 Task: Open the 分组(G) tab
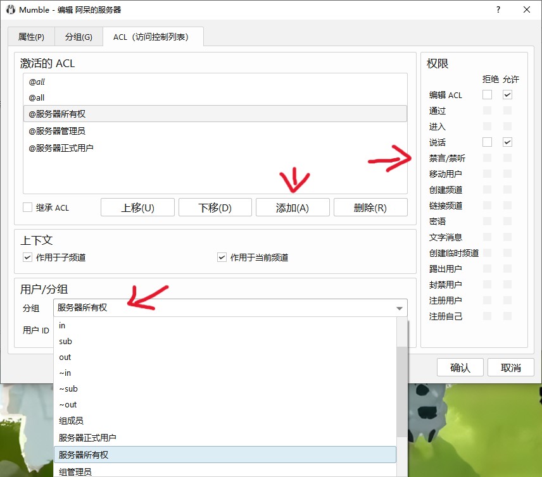pyautogui.click(x=79, y=37)
